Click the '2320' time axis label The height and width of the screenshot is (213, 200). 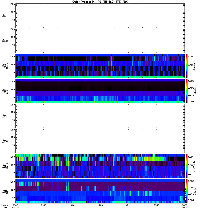128,206
